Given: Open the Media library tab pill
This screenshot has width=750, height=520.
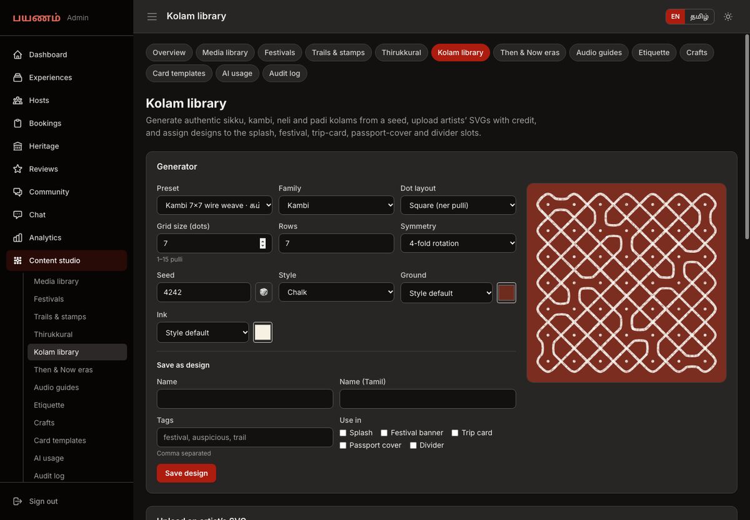Looking at the screenshot, I should click(x=225, y=52).
